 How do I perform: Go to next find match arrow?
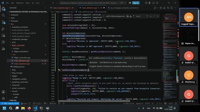(x=151, y=16)
